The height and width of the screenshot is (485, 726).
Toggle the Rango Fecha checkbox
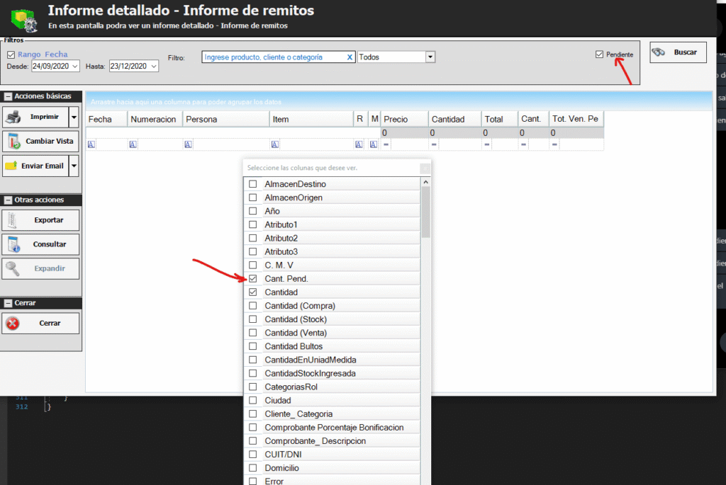click(11, 55)
